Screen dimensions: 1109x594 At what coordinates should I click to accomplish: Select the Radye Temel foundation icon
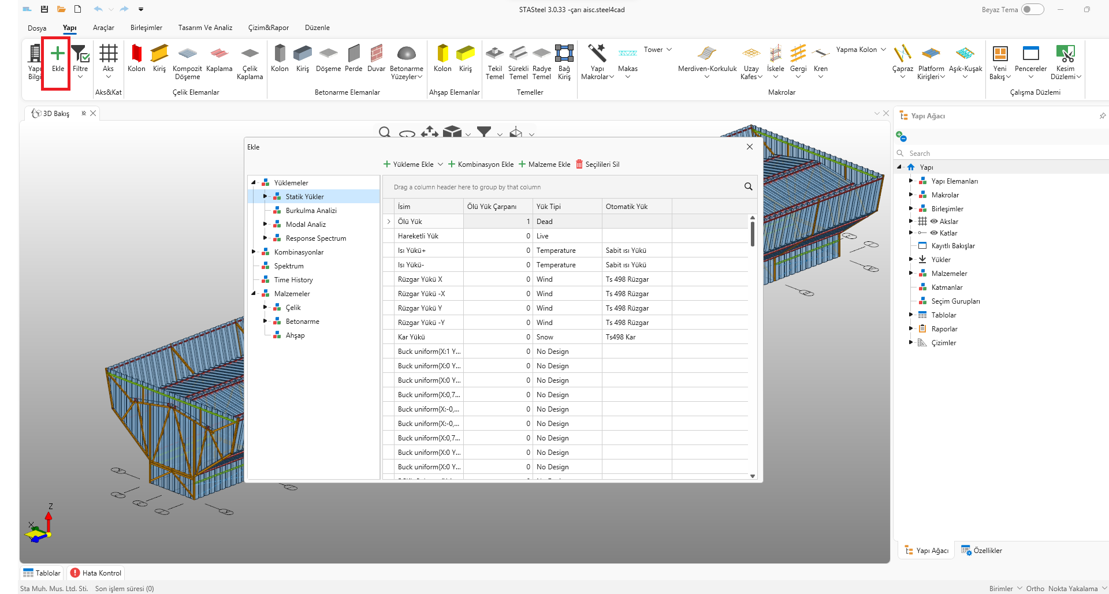[x=541, y=54]
